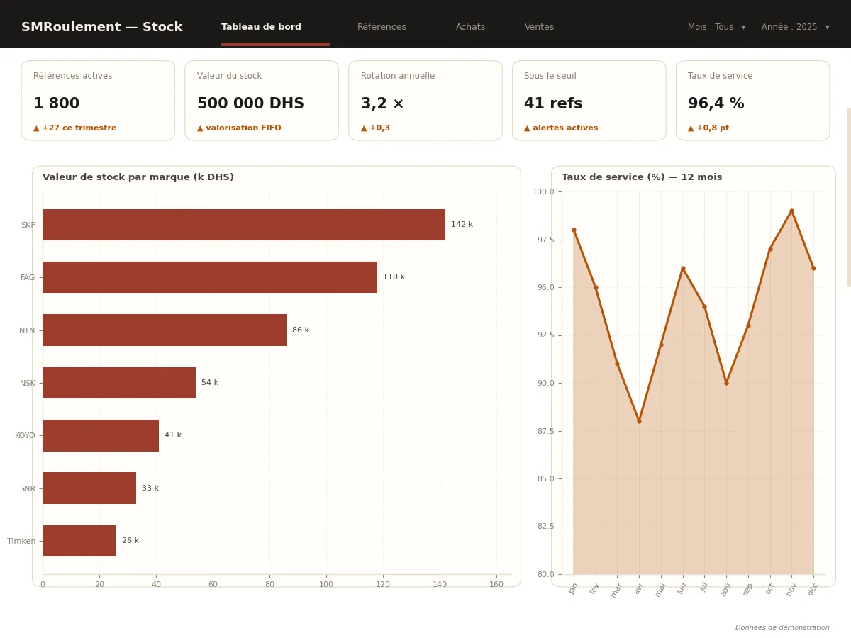Open the Rotation annuelle card
Screen dimensions: 851x638
425,100
